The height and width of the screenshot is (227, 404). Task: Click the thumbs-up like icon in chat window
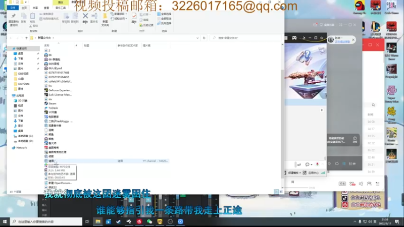(x=355, y=138)
